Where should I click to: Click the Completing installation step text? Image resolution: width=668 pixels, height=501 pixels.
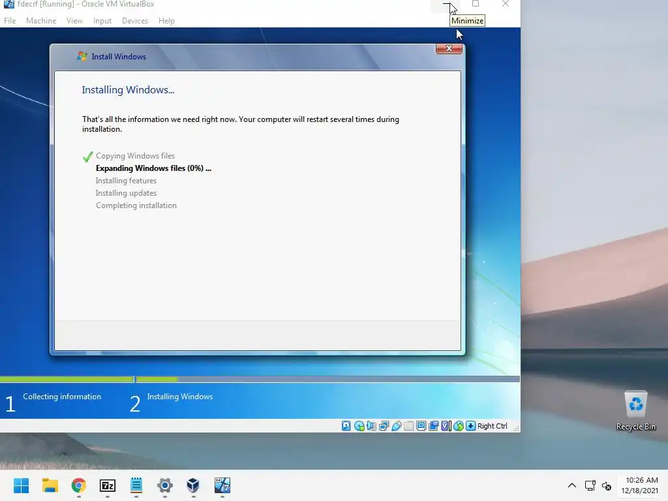click(x=136, y=205)
